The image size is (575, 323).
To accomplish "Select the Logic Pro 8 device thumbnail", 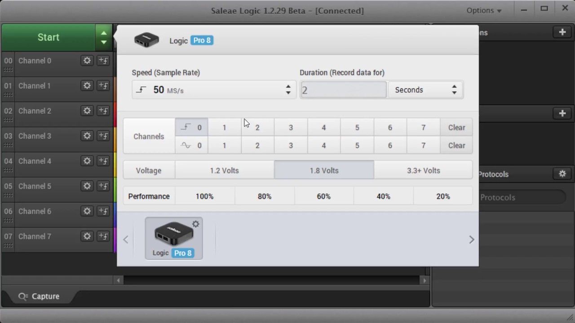I will click(x=174, y=239).
